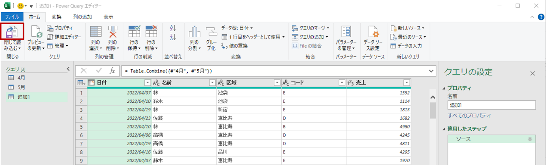The image size is (546, 165).
Task: Click the 行の削除 remove rows icon
Action: pyautogui.click(x=151, y=31)
